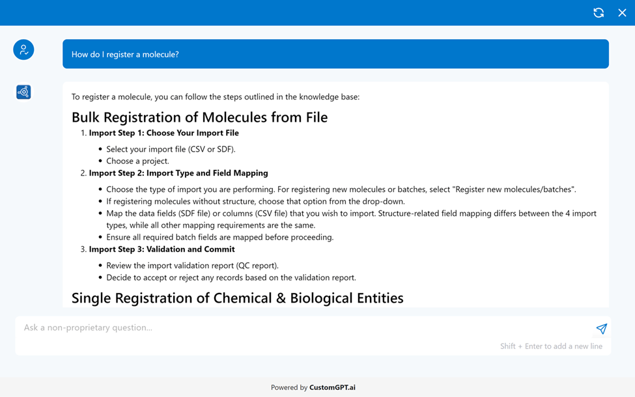Click the "Single Registration of Chemical & Biological Entities" heading

tap(237, 298)
